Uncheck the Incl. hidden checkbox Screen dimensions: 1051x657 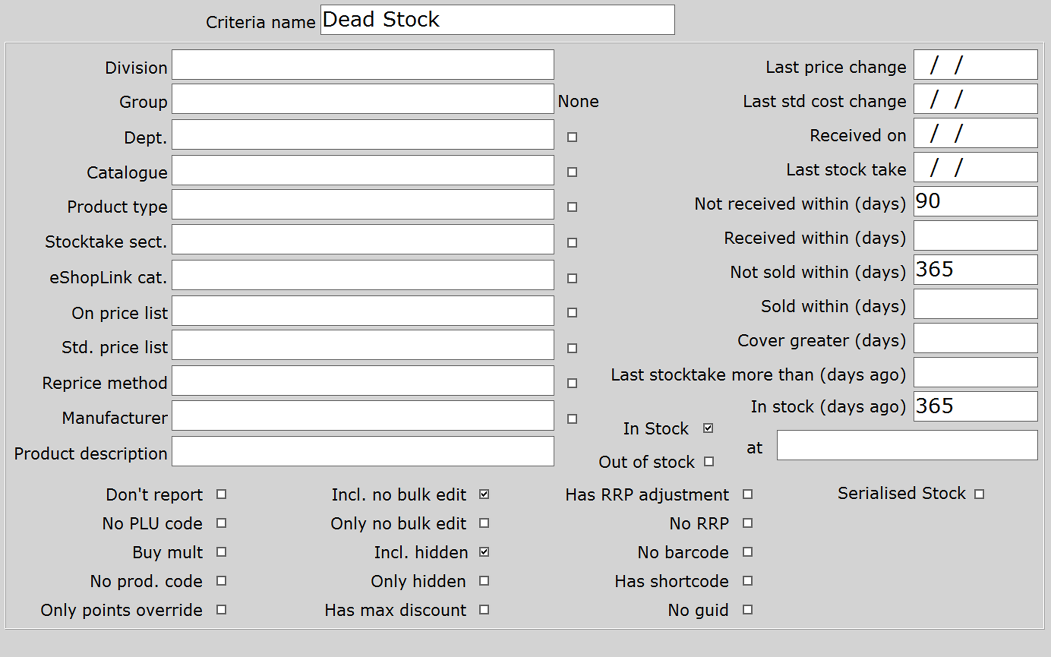coord(483,552)
